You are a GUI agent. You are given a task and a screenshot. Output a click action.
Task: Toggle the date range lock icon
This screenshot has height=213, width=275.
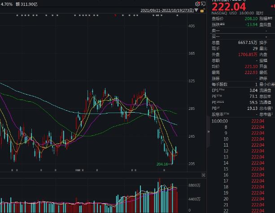[x=202, y=10]
